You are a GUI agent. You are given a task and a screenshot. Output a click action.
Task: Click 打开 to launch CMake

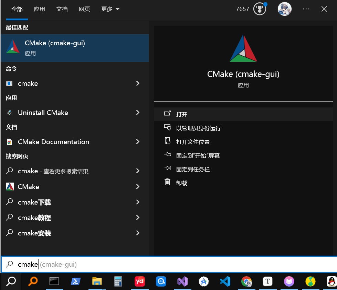243,114
